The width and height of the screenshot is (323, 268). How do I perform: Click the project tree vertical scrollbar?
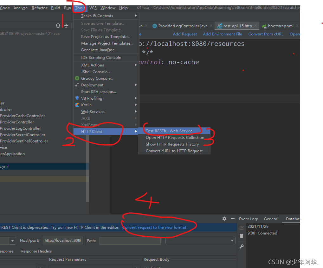(x=87, y=168)
